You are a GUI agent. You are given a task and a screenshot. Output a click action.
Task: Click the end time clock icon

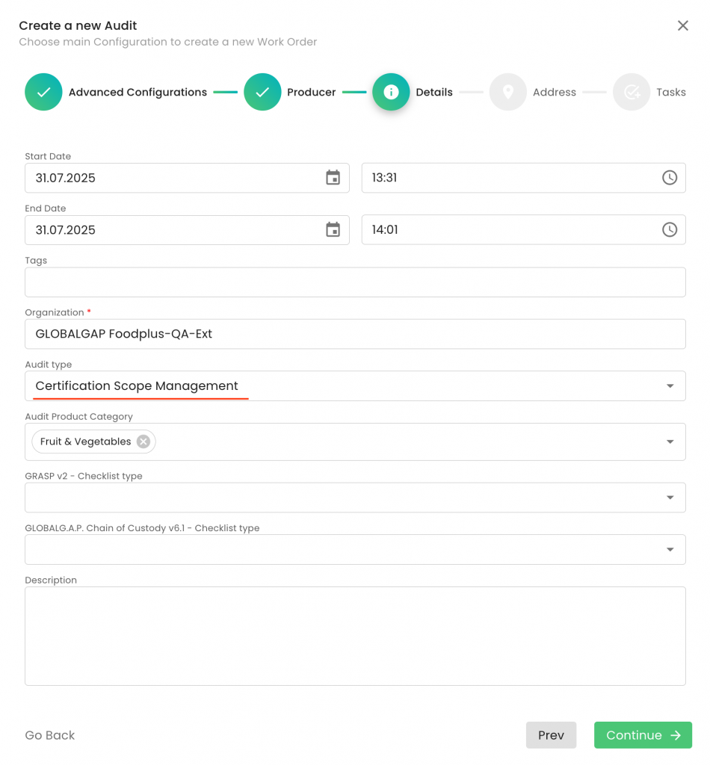point(670,230)
